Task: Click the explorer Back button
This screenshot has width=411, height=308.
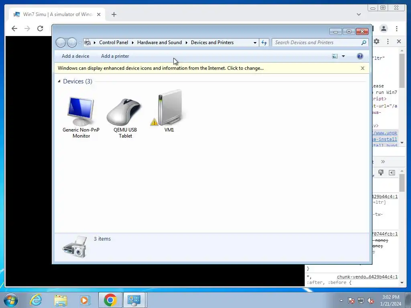Action: (x=61, y=43)
